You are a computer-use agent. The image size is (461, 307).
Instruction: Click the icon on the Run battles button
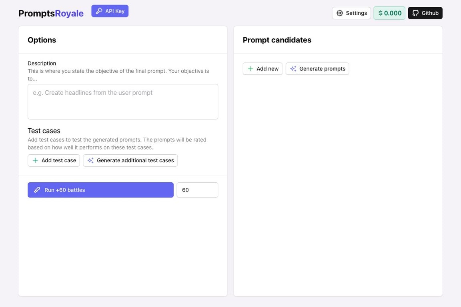coord(37,190)
